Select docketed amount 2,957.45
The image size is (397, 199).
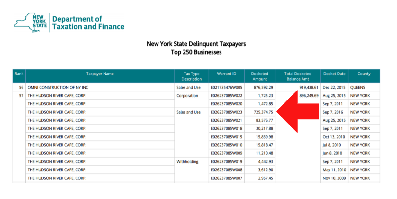tap(266, 178)
